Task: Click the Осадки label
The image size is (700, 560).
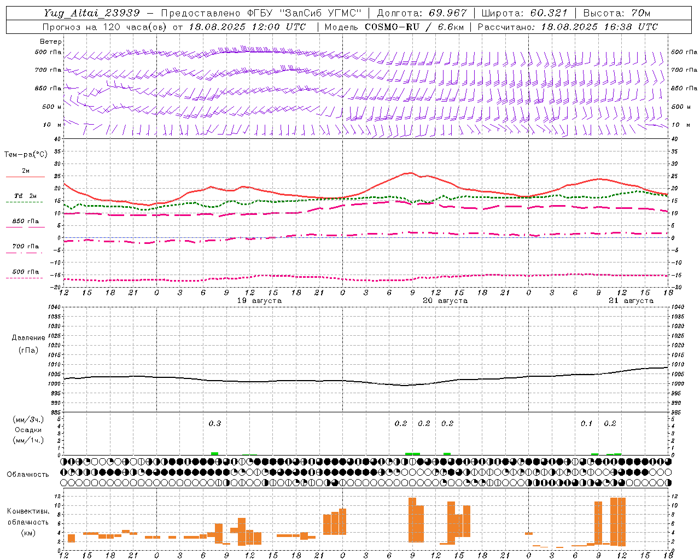Action: [28, 430]
